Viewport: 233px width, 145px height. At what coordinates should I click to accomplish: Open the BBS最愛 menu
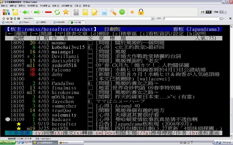pyautogui.click(x=32, y=6)
